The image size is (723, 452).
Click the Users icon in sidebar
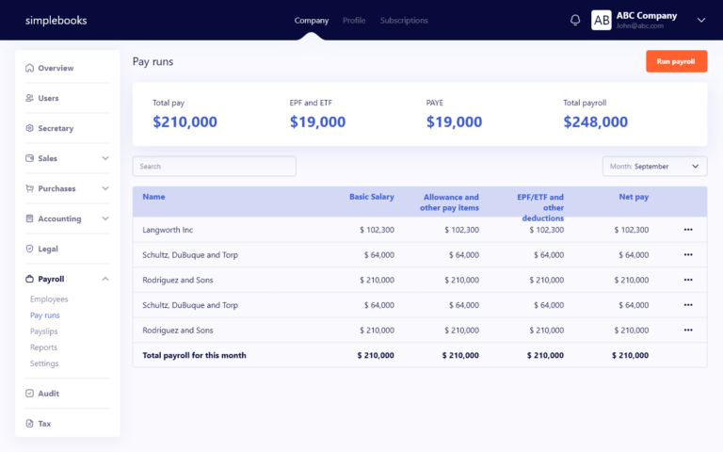tap(30, 98)
